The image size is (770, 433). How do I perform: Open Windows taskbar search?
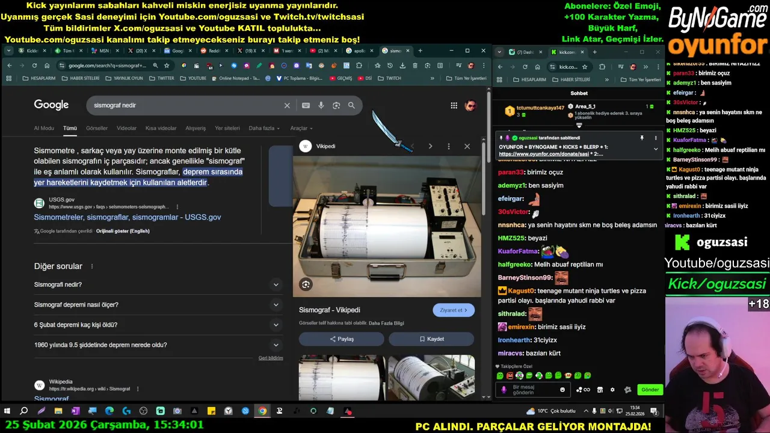[24, 411]
